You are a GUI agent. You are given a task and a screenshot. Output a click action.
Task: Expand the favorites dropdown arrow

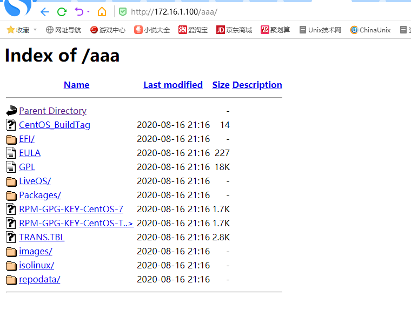[x=35, y=30]
